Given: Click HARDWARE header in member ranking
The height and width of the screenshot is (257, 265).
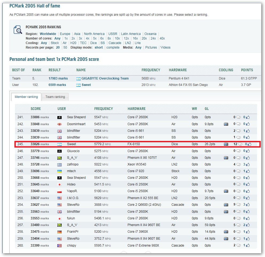Looking at the screenshot, I should [137, 109].
